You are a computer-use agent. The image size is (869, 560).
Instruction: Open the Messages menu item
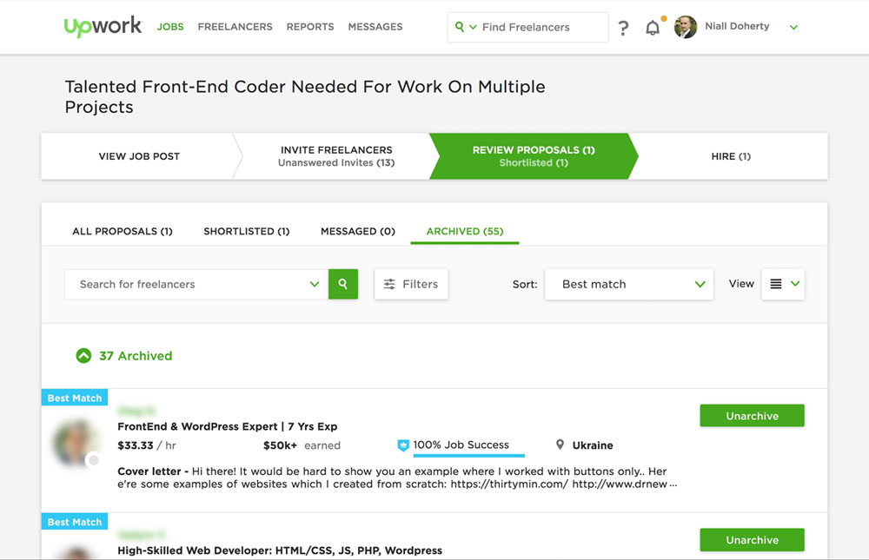[375, 27]
